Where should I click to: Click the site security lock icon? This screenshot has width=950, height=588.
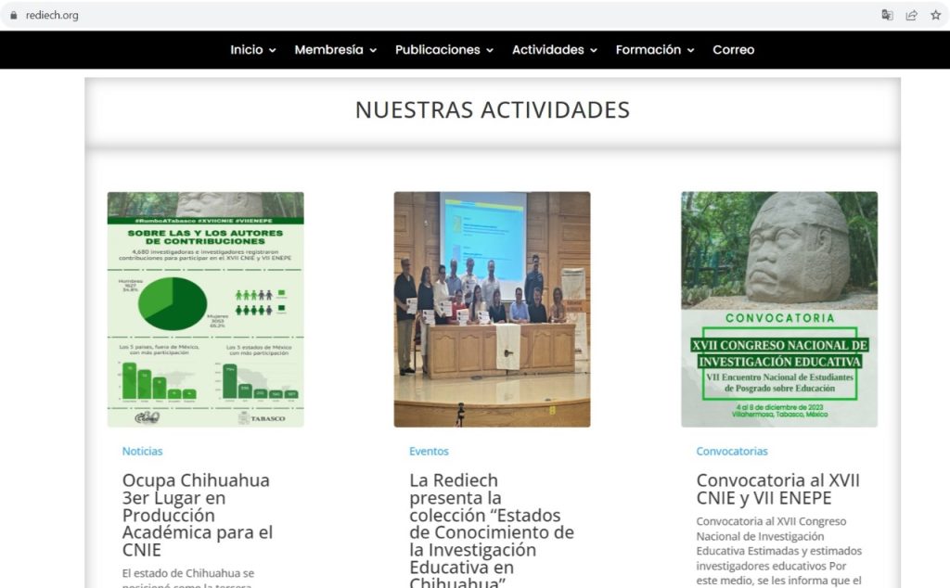13,15
